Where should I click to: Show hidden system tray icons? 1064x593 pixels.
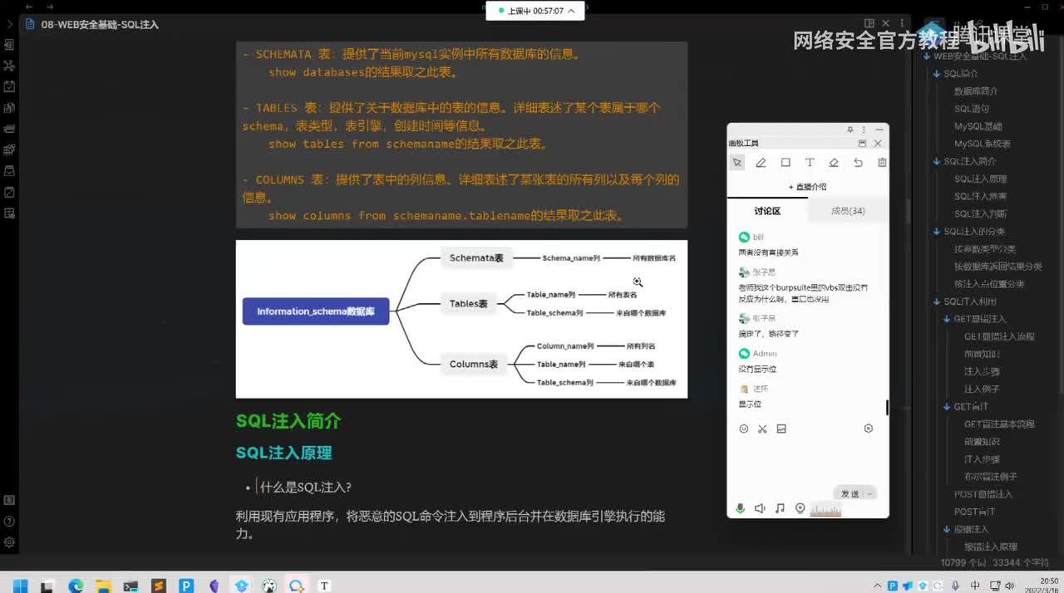(876, 586)
